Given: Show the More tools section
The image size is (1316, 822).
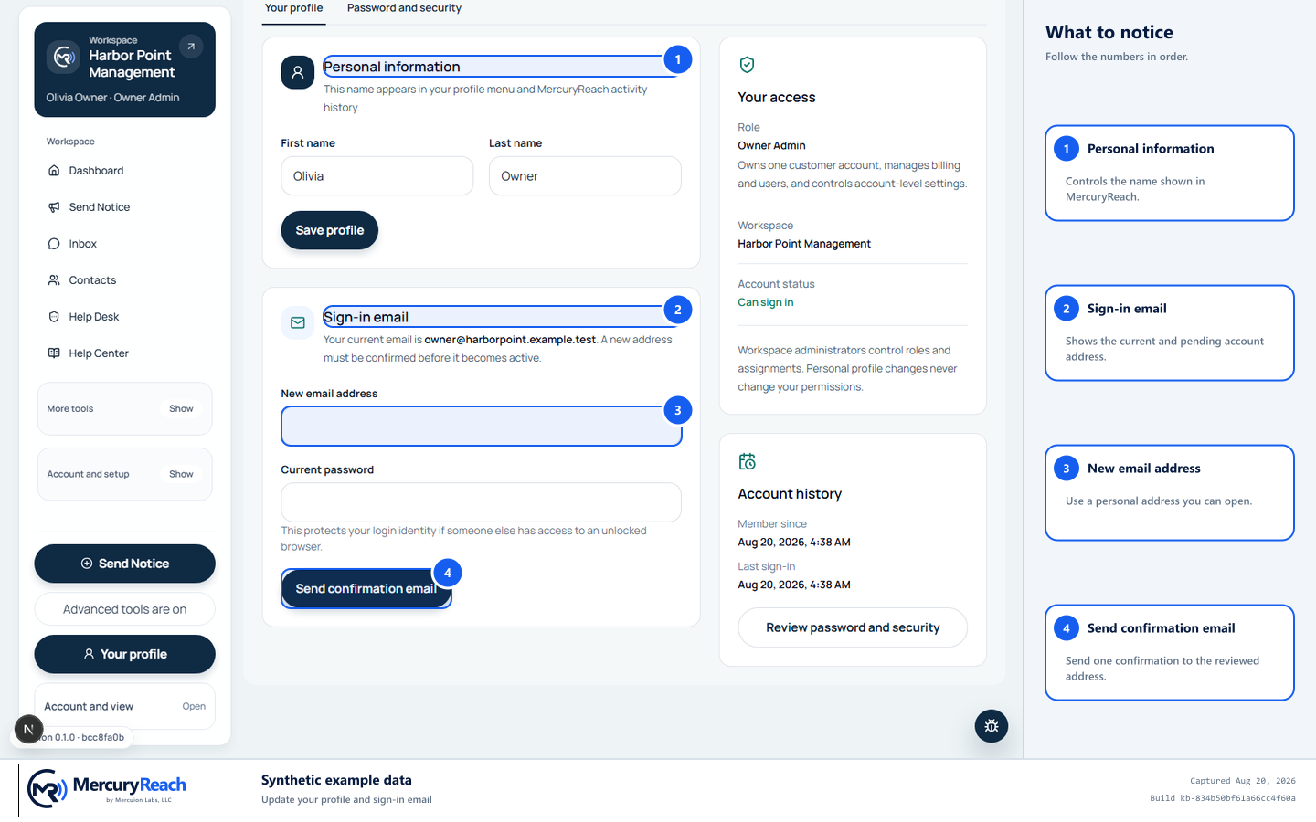Looking at the screenshot, I should point(181,409).
